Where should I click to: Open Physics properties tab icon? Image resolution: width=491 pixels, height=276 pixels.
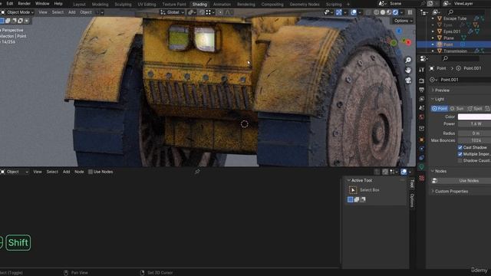[x=421, y=149]
